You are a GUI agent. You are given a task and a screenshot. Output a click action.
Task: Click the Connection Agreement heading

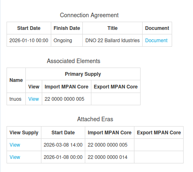(89, 15)
